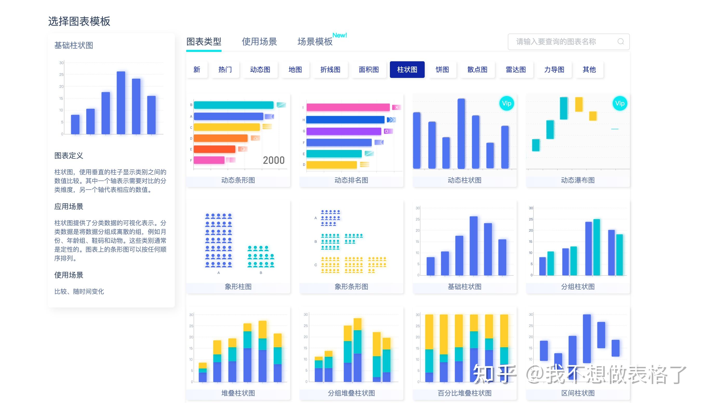706x403 pixels.
Task: Click the Vip badge on 动态柱状图 template
Action: click(506, 103)
